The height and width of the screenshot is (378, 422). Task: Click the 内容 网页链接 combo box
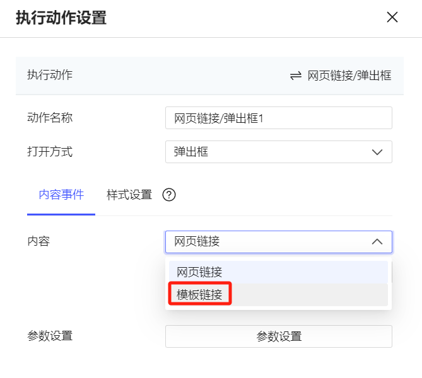point(279,242)
